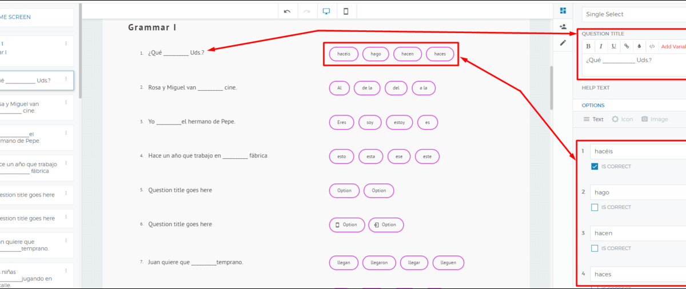Switch to desktop preview mode
The height and width of the screenshot is (289, 686).
[326, 11]
